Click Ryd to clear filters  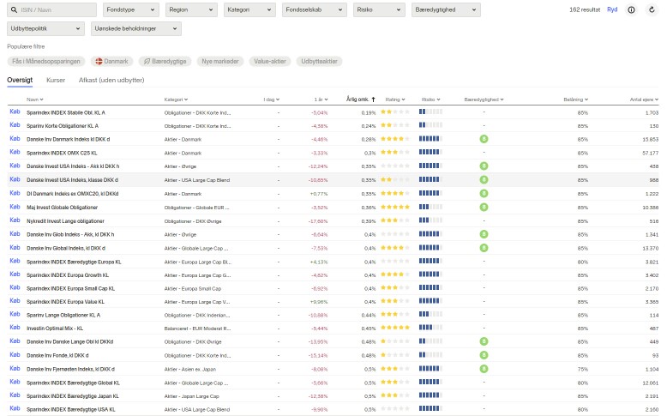click(612, 9)
